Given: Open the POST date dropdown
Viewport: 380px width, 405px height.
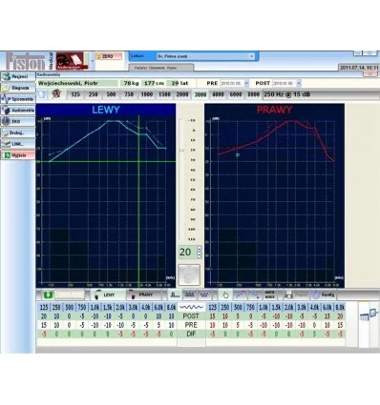Looking at the screenshot, I should [299, 83].
